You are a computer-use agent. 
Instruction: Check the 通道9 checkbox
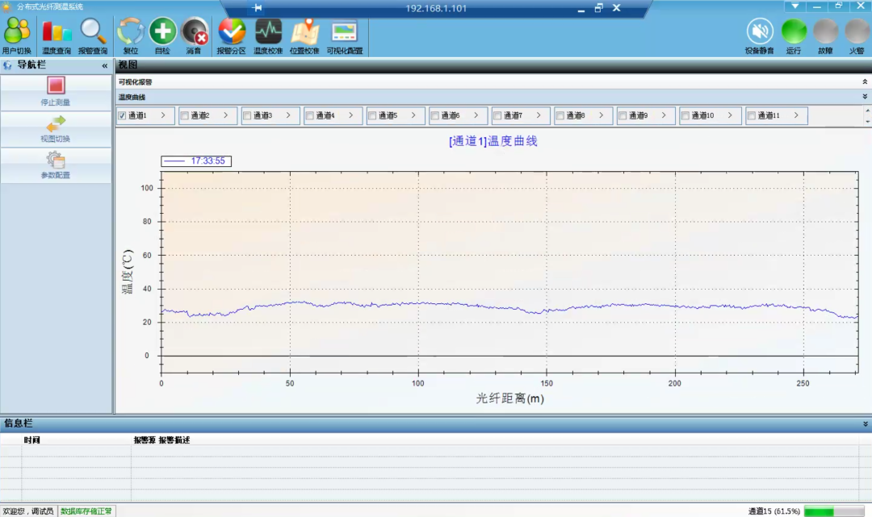(623, 115)
